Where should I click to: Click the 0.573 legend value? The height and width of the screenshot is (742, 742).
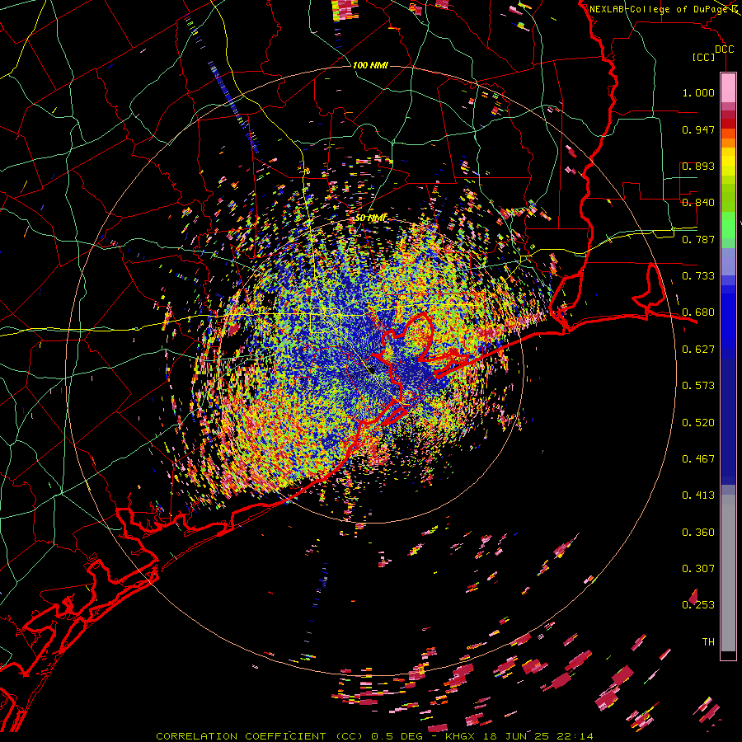click(698, 386)
